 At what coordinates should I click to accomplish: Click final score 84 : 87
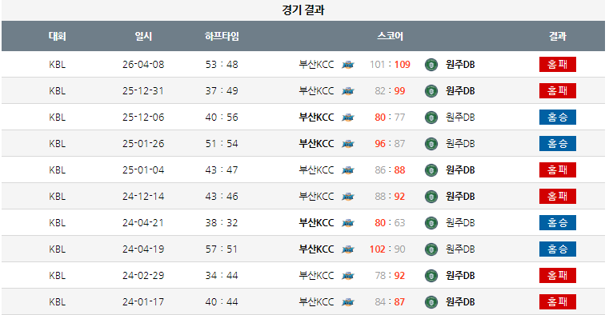click(390, 302)
